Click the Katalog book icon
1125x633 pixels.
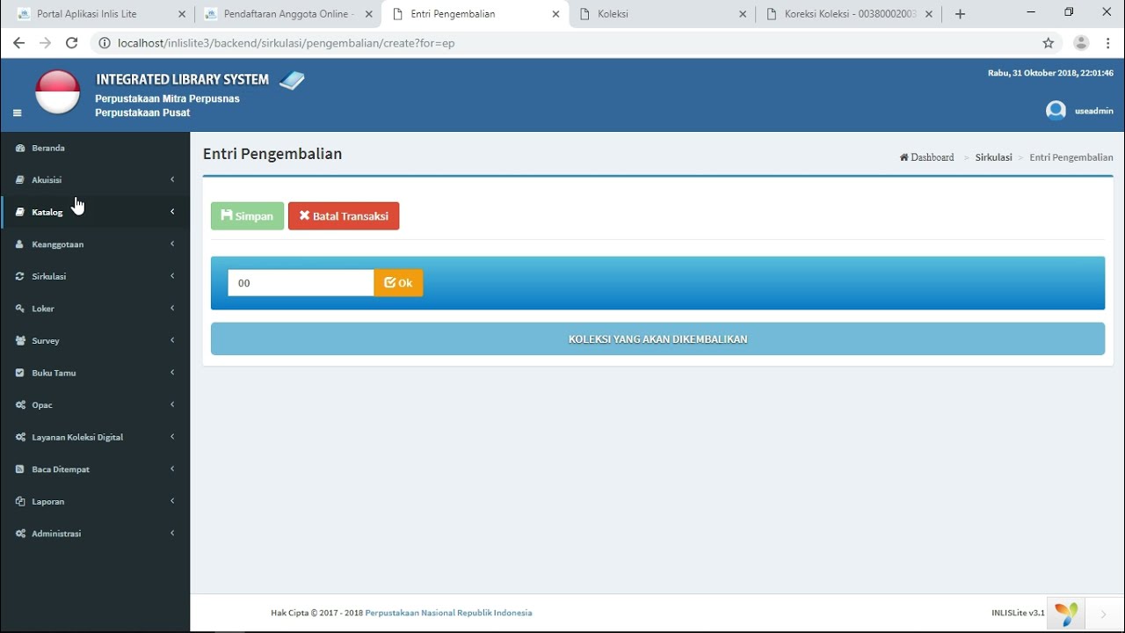20,212
